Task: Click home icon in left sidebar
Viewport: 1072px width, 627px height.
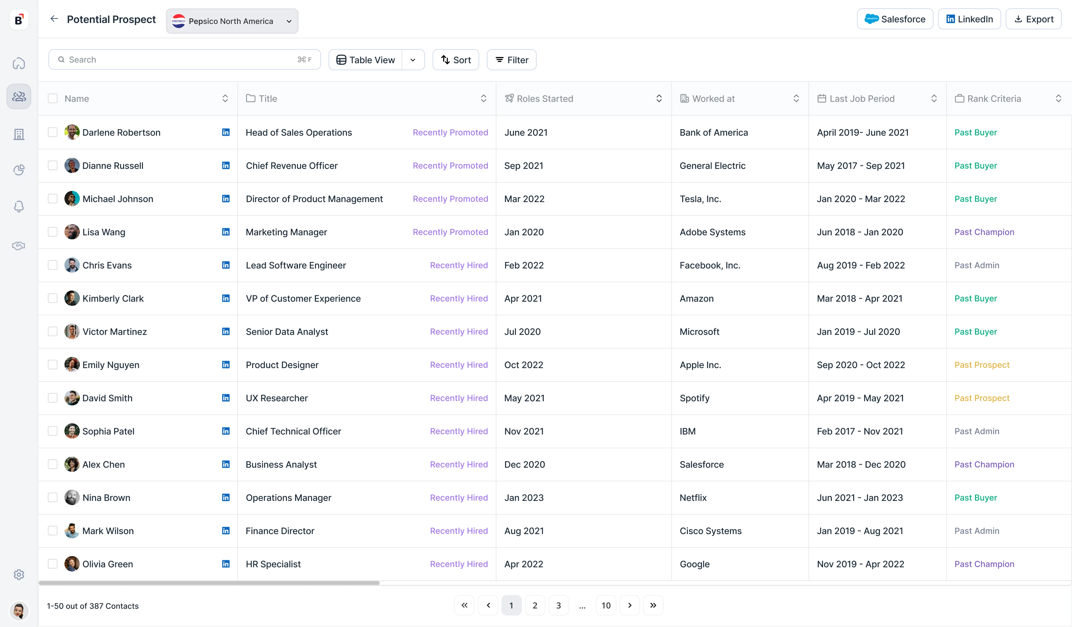Action: pyautogui.click(x=19, y=64)
